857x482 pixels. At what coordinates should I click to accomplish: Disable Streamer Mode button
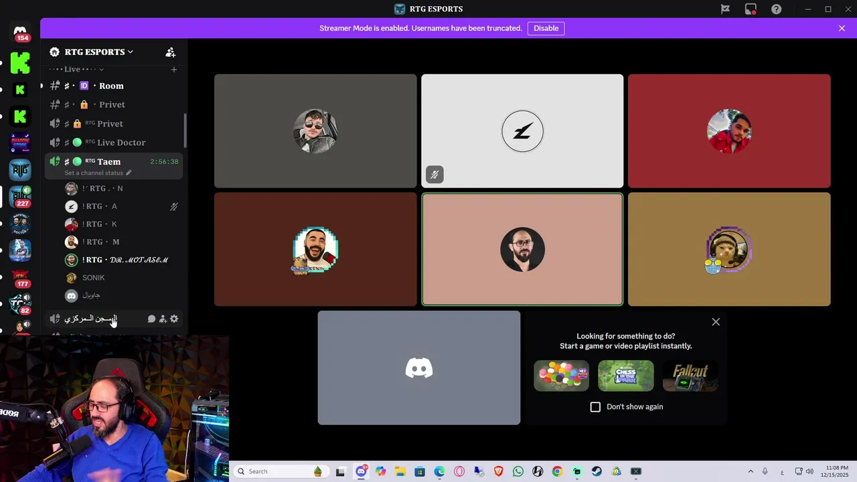[546, 28]
